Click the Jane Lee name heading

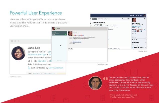[34, 48]
